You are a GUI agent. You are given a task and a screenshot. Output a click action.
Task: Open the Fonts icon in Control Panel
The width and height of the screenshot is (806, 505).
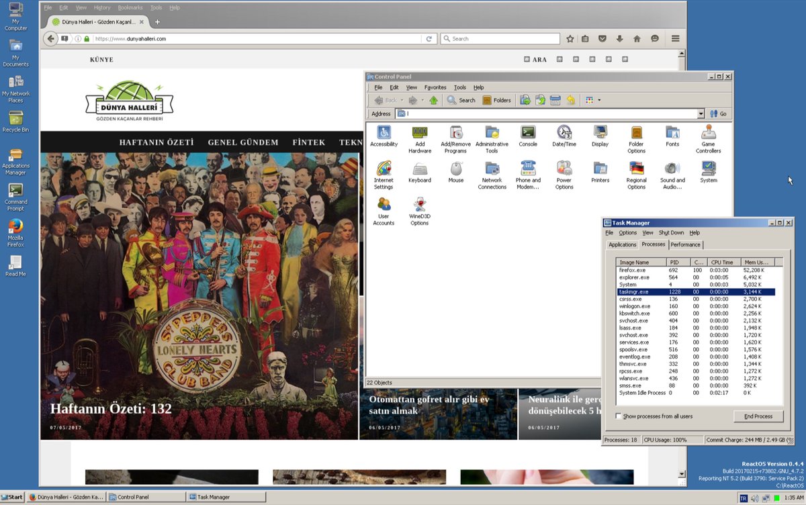(672, 136)
